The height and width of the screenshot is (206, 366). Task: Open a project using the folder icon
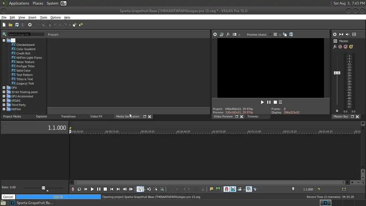click(x=10, y=25)
